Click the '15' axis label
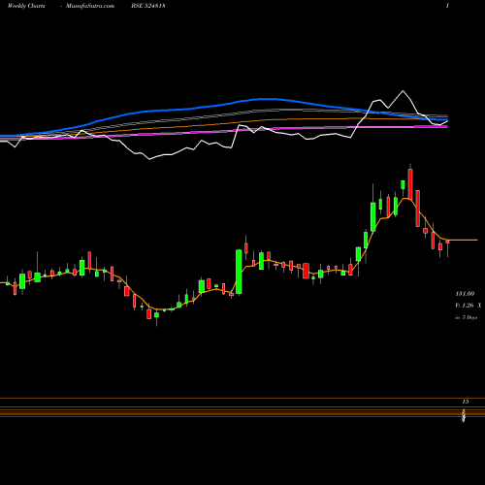485x485 pixels. tap(466, 402)
